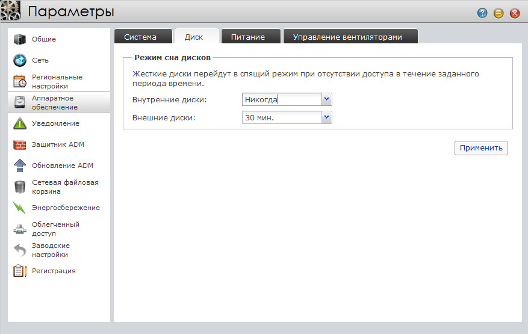Switch to the Система tab
The image size is (528, 334).
point(140,37)
